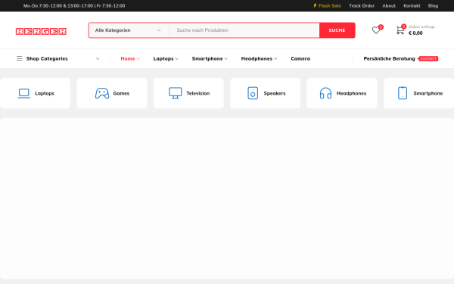Open the Headphones navigation menu
Viewport: 454px width, 284px height.
259,58
